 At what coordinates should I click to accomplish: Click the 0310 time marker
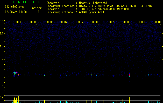pos(158,22)
